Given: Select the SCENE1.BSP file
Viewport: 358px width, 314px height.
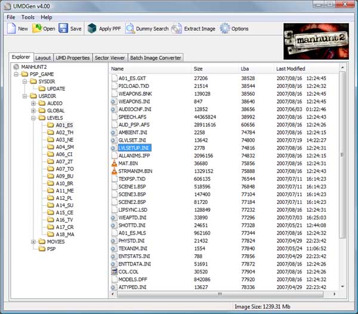Looking at the screenshot, I should 132,187.
